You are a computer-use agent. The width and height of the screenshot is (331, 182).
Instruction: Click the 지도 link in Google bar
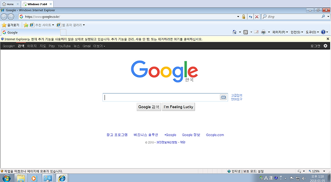pos(43,46)
